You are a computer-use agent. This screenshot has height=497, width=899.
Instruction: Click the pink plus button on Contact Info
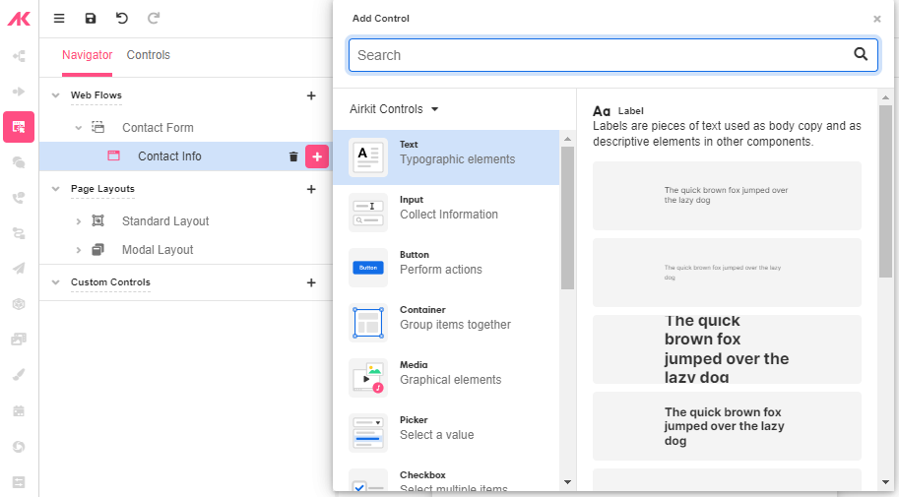click(317, 156)
